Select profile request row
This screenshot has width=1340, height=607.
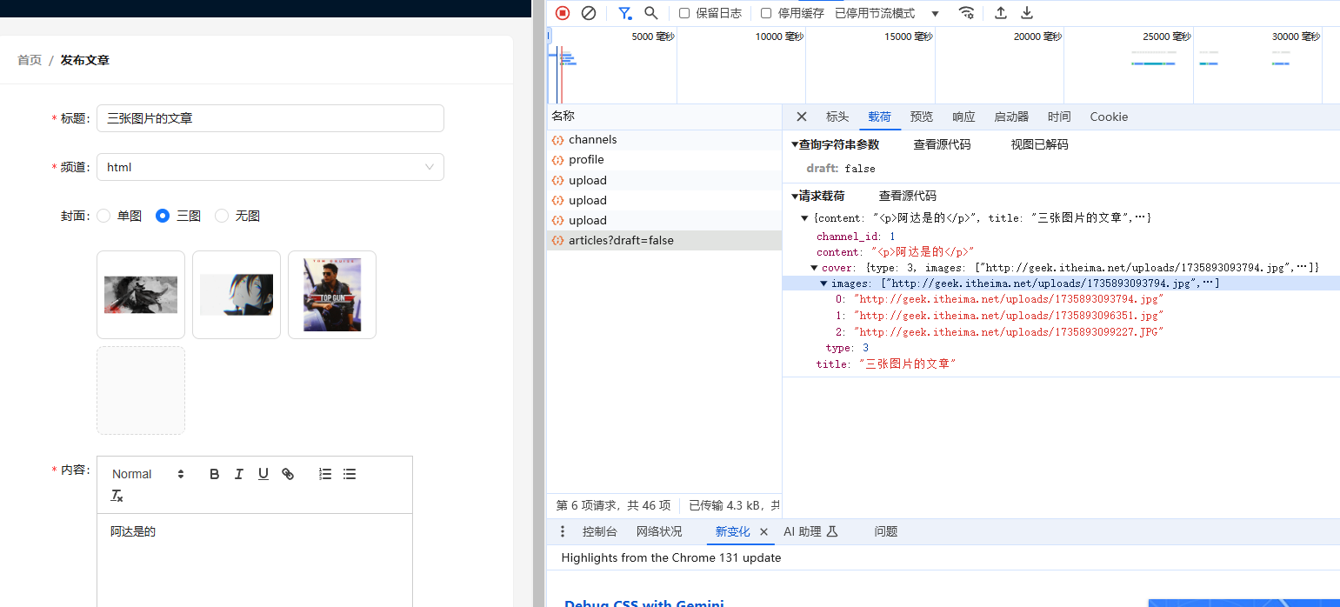click(x=664, y=160)
